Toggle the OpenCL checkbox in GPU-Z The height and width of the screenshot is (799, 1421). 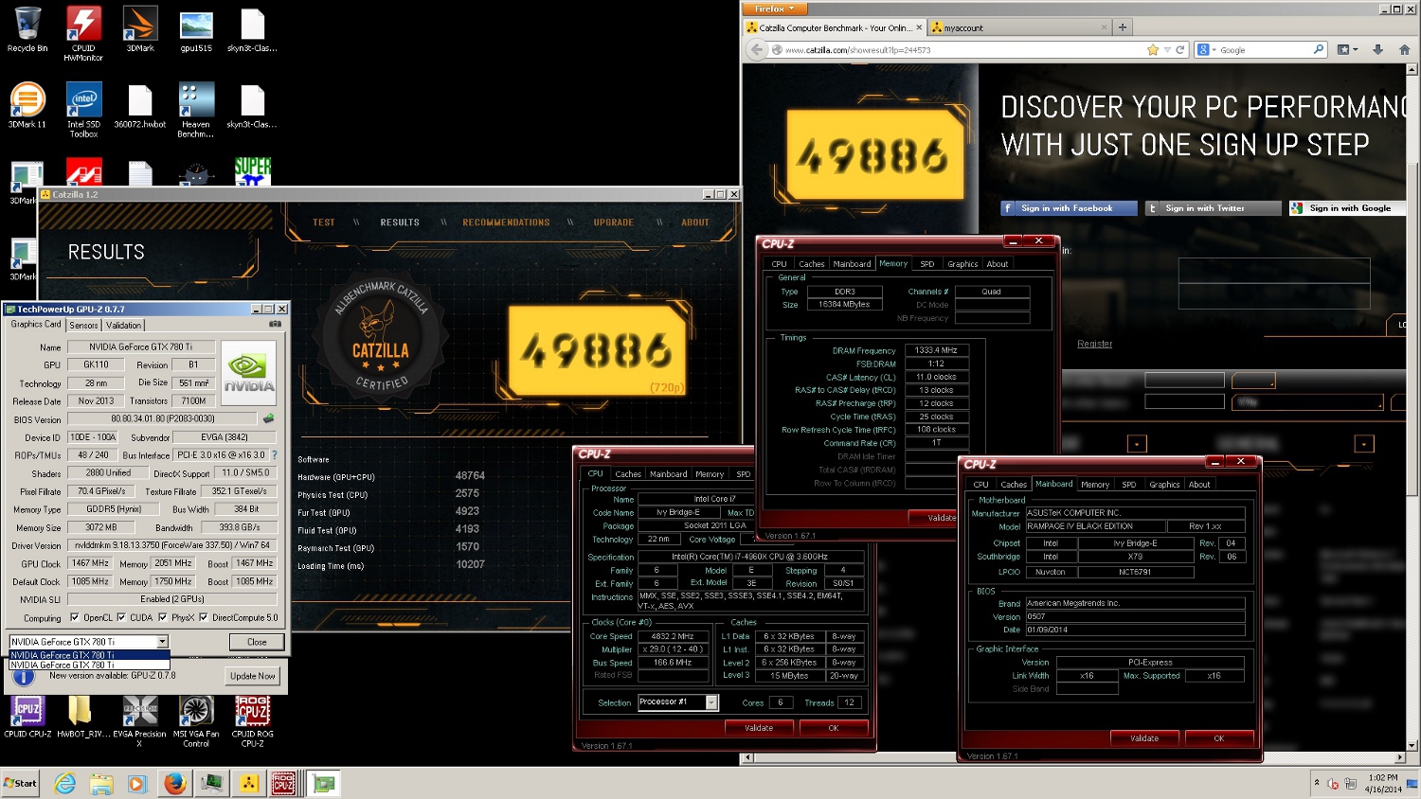coord(75,618)
